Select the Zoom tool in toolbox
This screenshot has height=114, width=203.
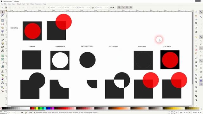pos(3,87)
